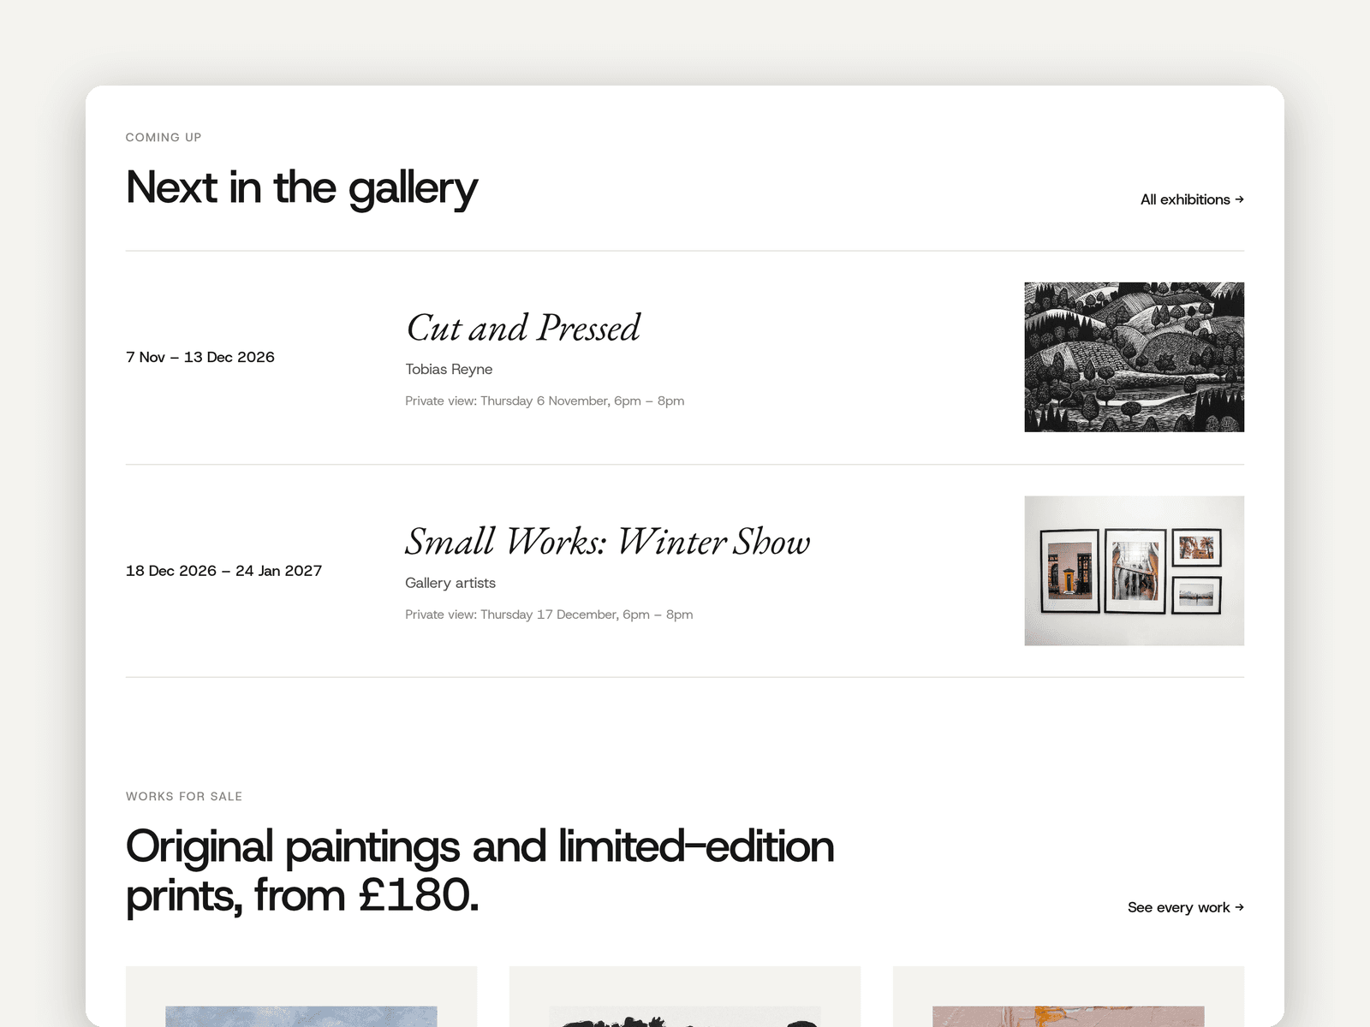Open the Small Works: Winter Show title
The image size is (1370, 1027).
[x=608, y=542]
